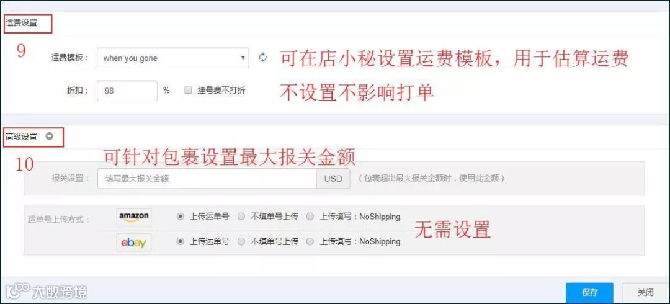Click the USD currency addon
Viewport: 670px width, 304px height.
click(x=333, y=178)
